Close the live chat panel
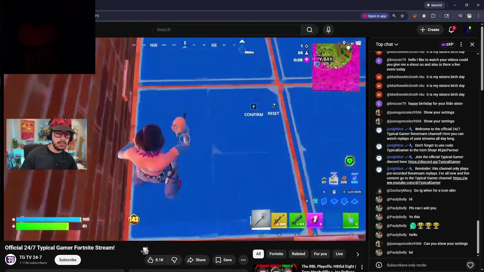The image size is (484, 272). click(x=472, y=44)
